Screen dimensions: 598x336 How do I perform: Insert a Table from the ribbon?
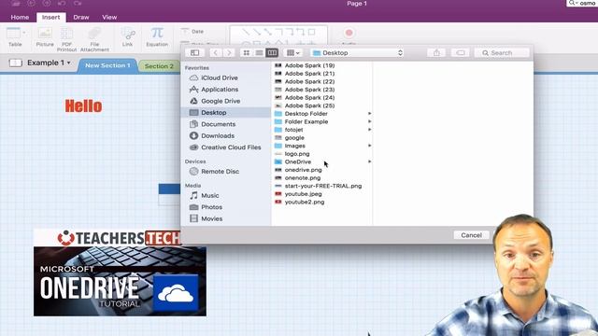click(x=15, y=37)
